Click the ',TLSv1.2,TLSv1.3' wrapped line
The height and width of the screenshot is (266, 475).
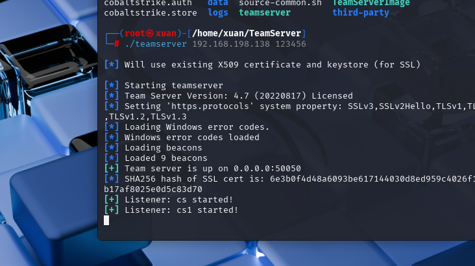145,117
